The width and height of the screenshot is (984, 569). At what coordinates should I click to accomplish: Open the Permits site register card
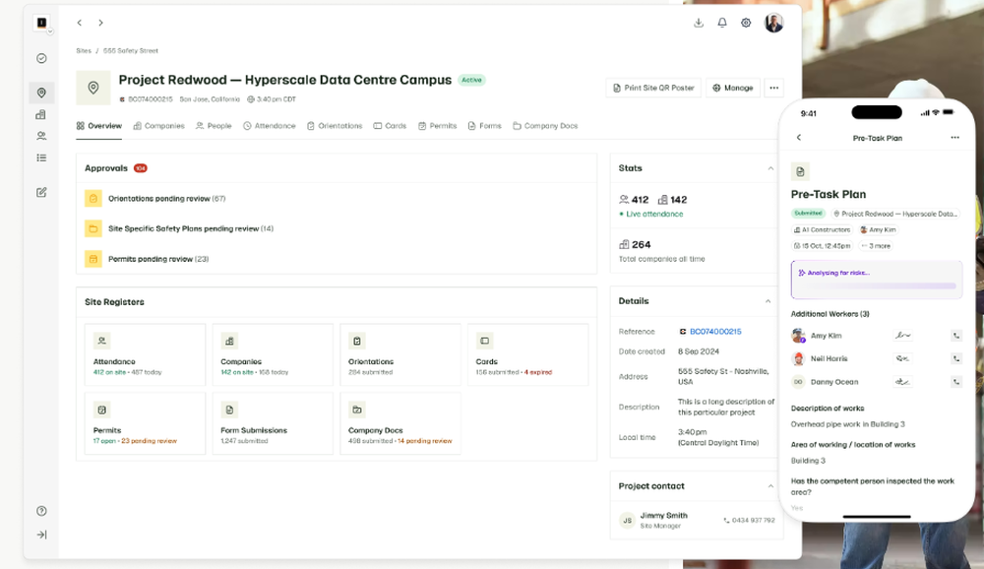point(145,423)
